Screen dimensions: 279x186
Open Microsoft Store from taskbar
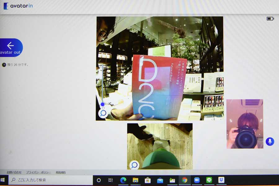(x=148, y=180)
